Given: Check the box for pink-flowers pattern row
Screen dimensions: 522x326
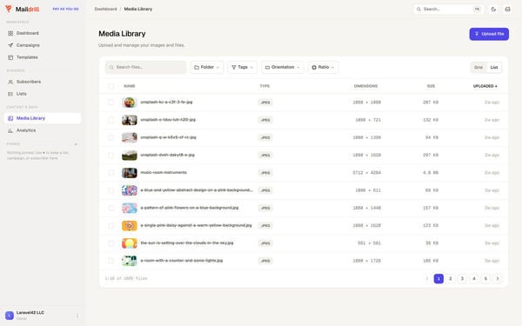Looking at the screenshot, I should coord(110,209).
